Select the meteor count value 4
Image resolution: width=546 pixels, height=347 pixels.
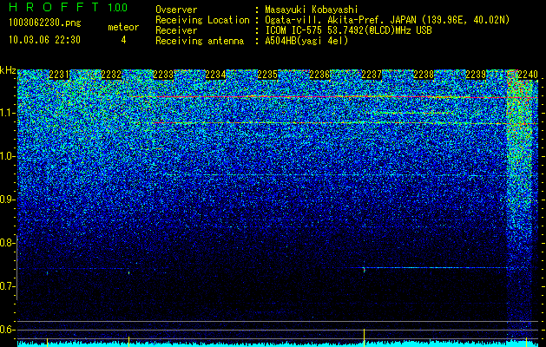tap(123, 40)
